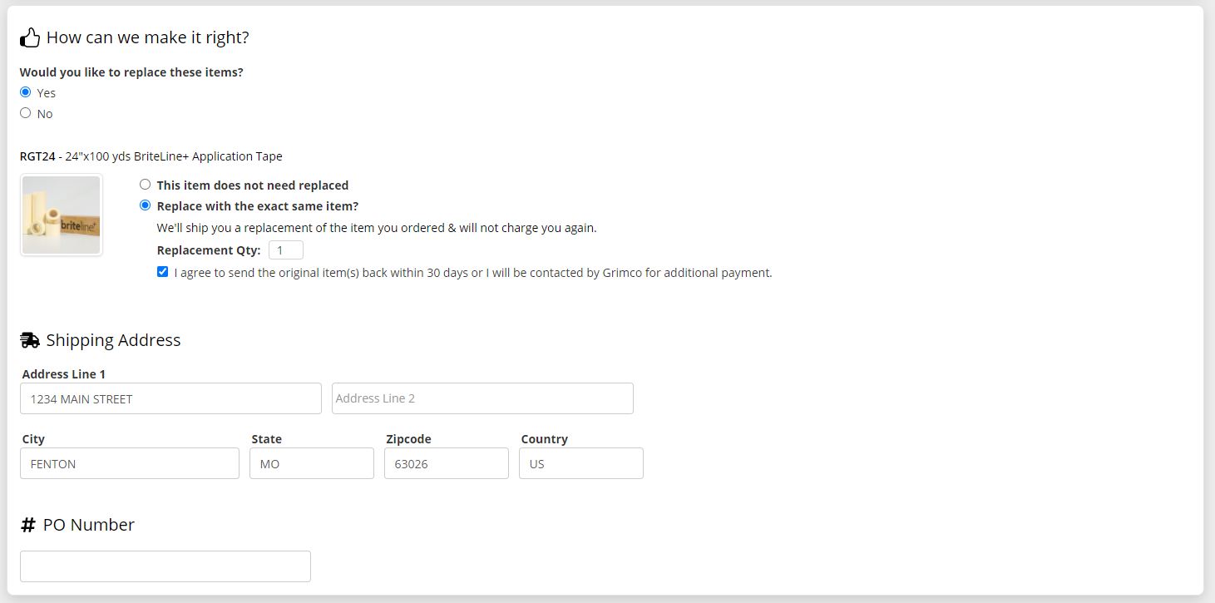Click the empty PO Number input box
Viewport: 1215px width, 603px height.
pos(165,566)
